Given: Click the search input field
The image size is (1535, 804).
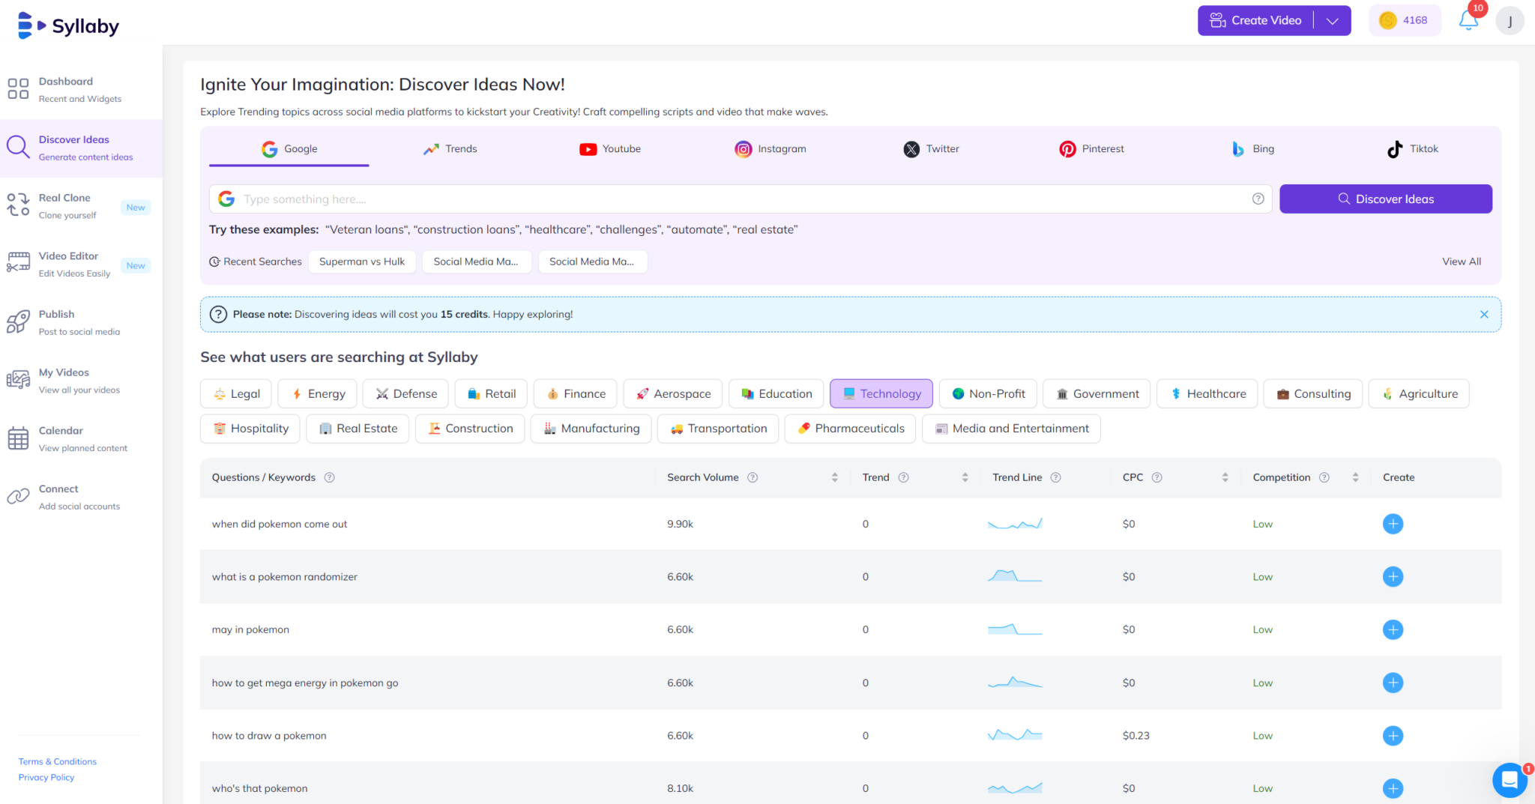Looking at the screenshot, I should tap(675, 199).
